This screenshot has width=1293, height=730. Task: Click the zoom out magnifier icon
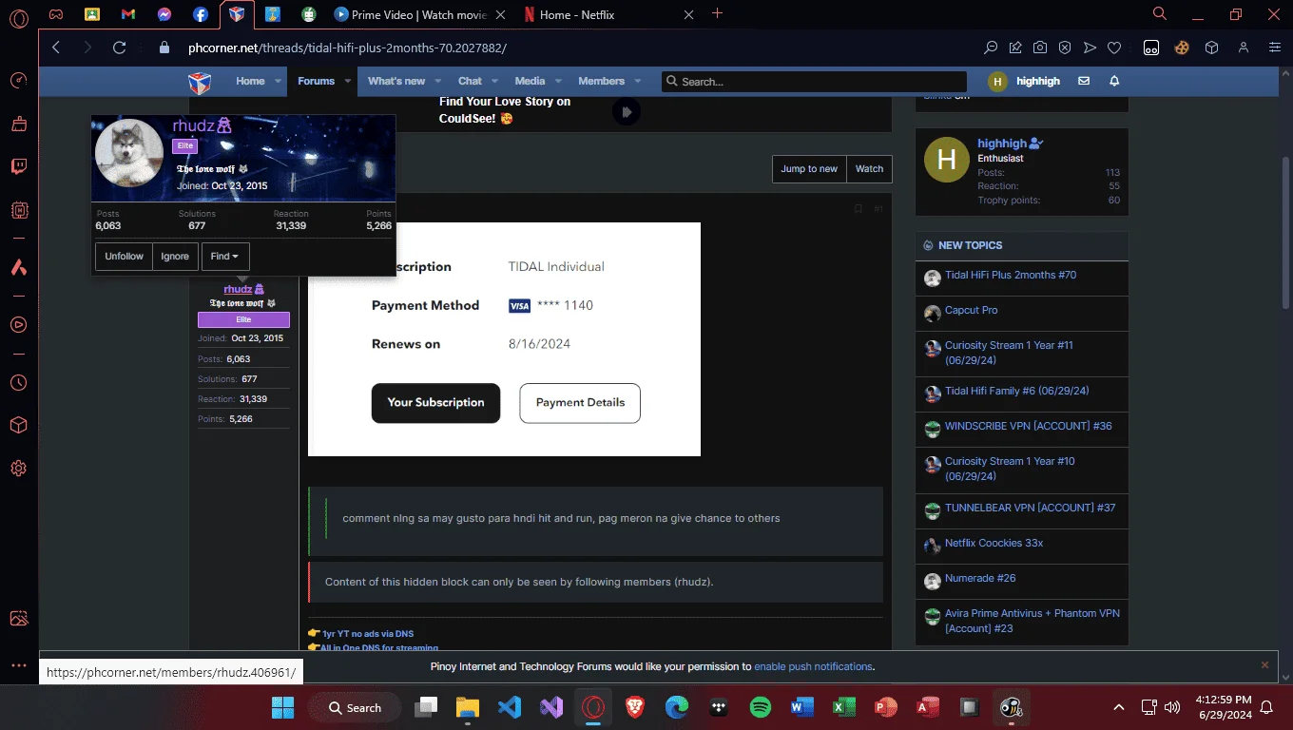[991, 48]
